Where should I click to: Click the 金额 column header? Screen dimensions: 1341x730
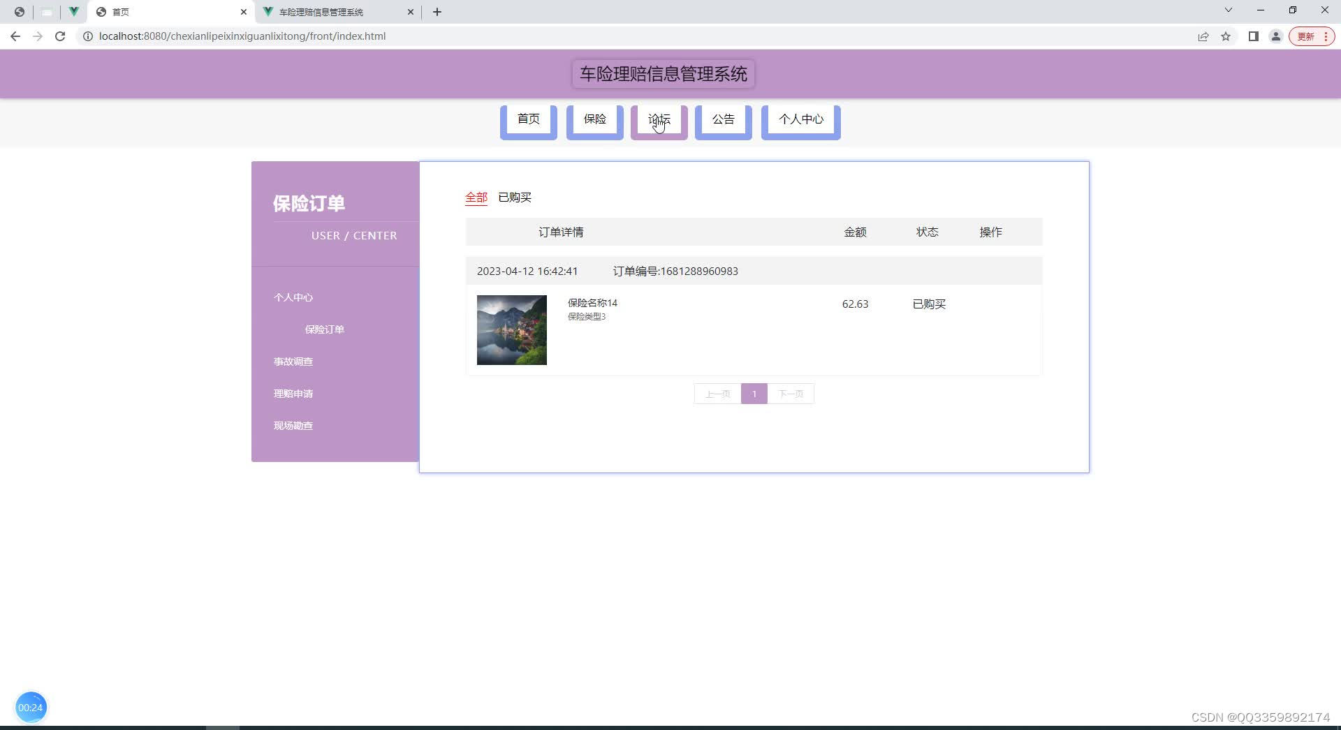(855, 232)
